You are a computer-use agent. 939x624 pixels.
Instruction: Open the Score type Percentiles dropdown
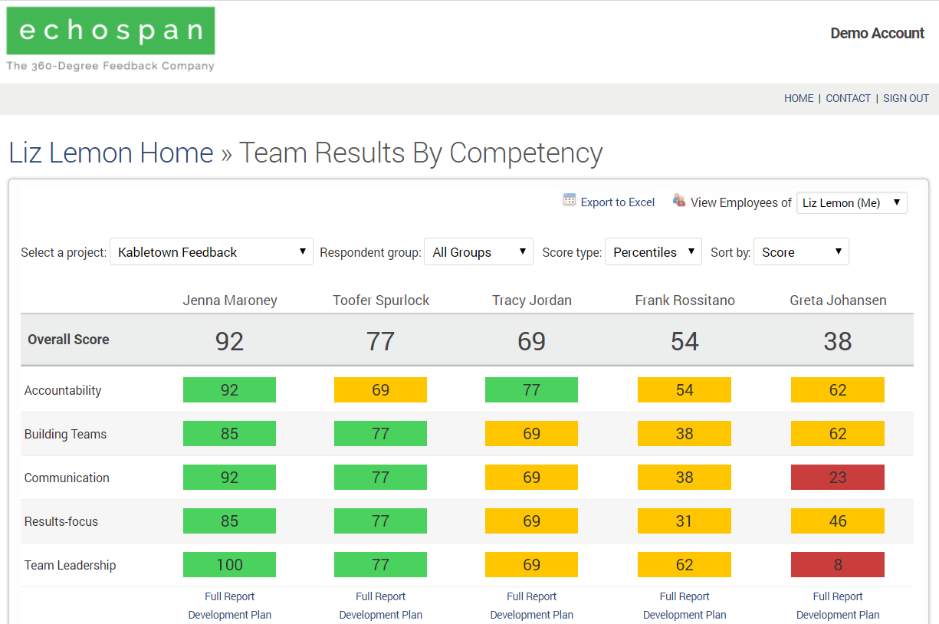coord(653,251)
